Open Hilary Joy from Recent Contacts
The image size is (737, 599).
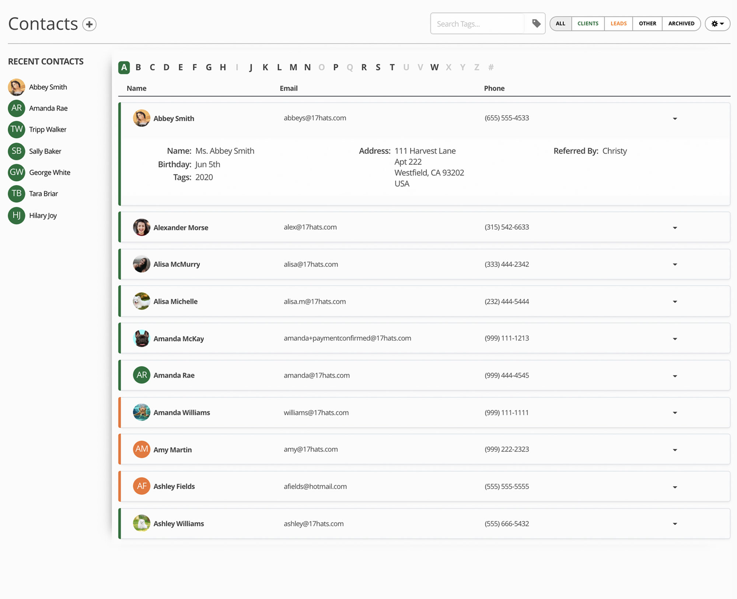pyautogui.click(x=43, y=216)
